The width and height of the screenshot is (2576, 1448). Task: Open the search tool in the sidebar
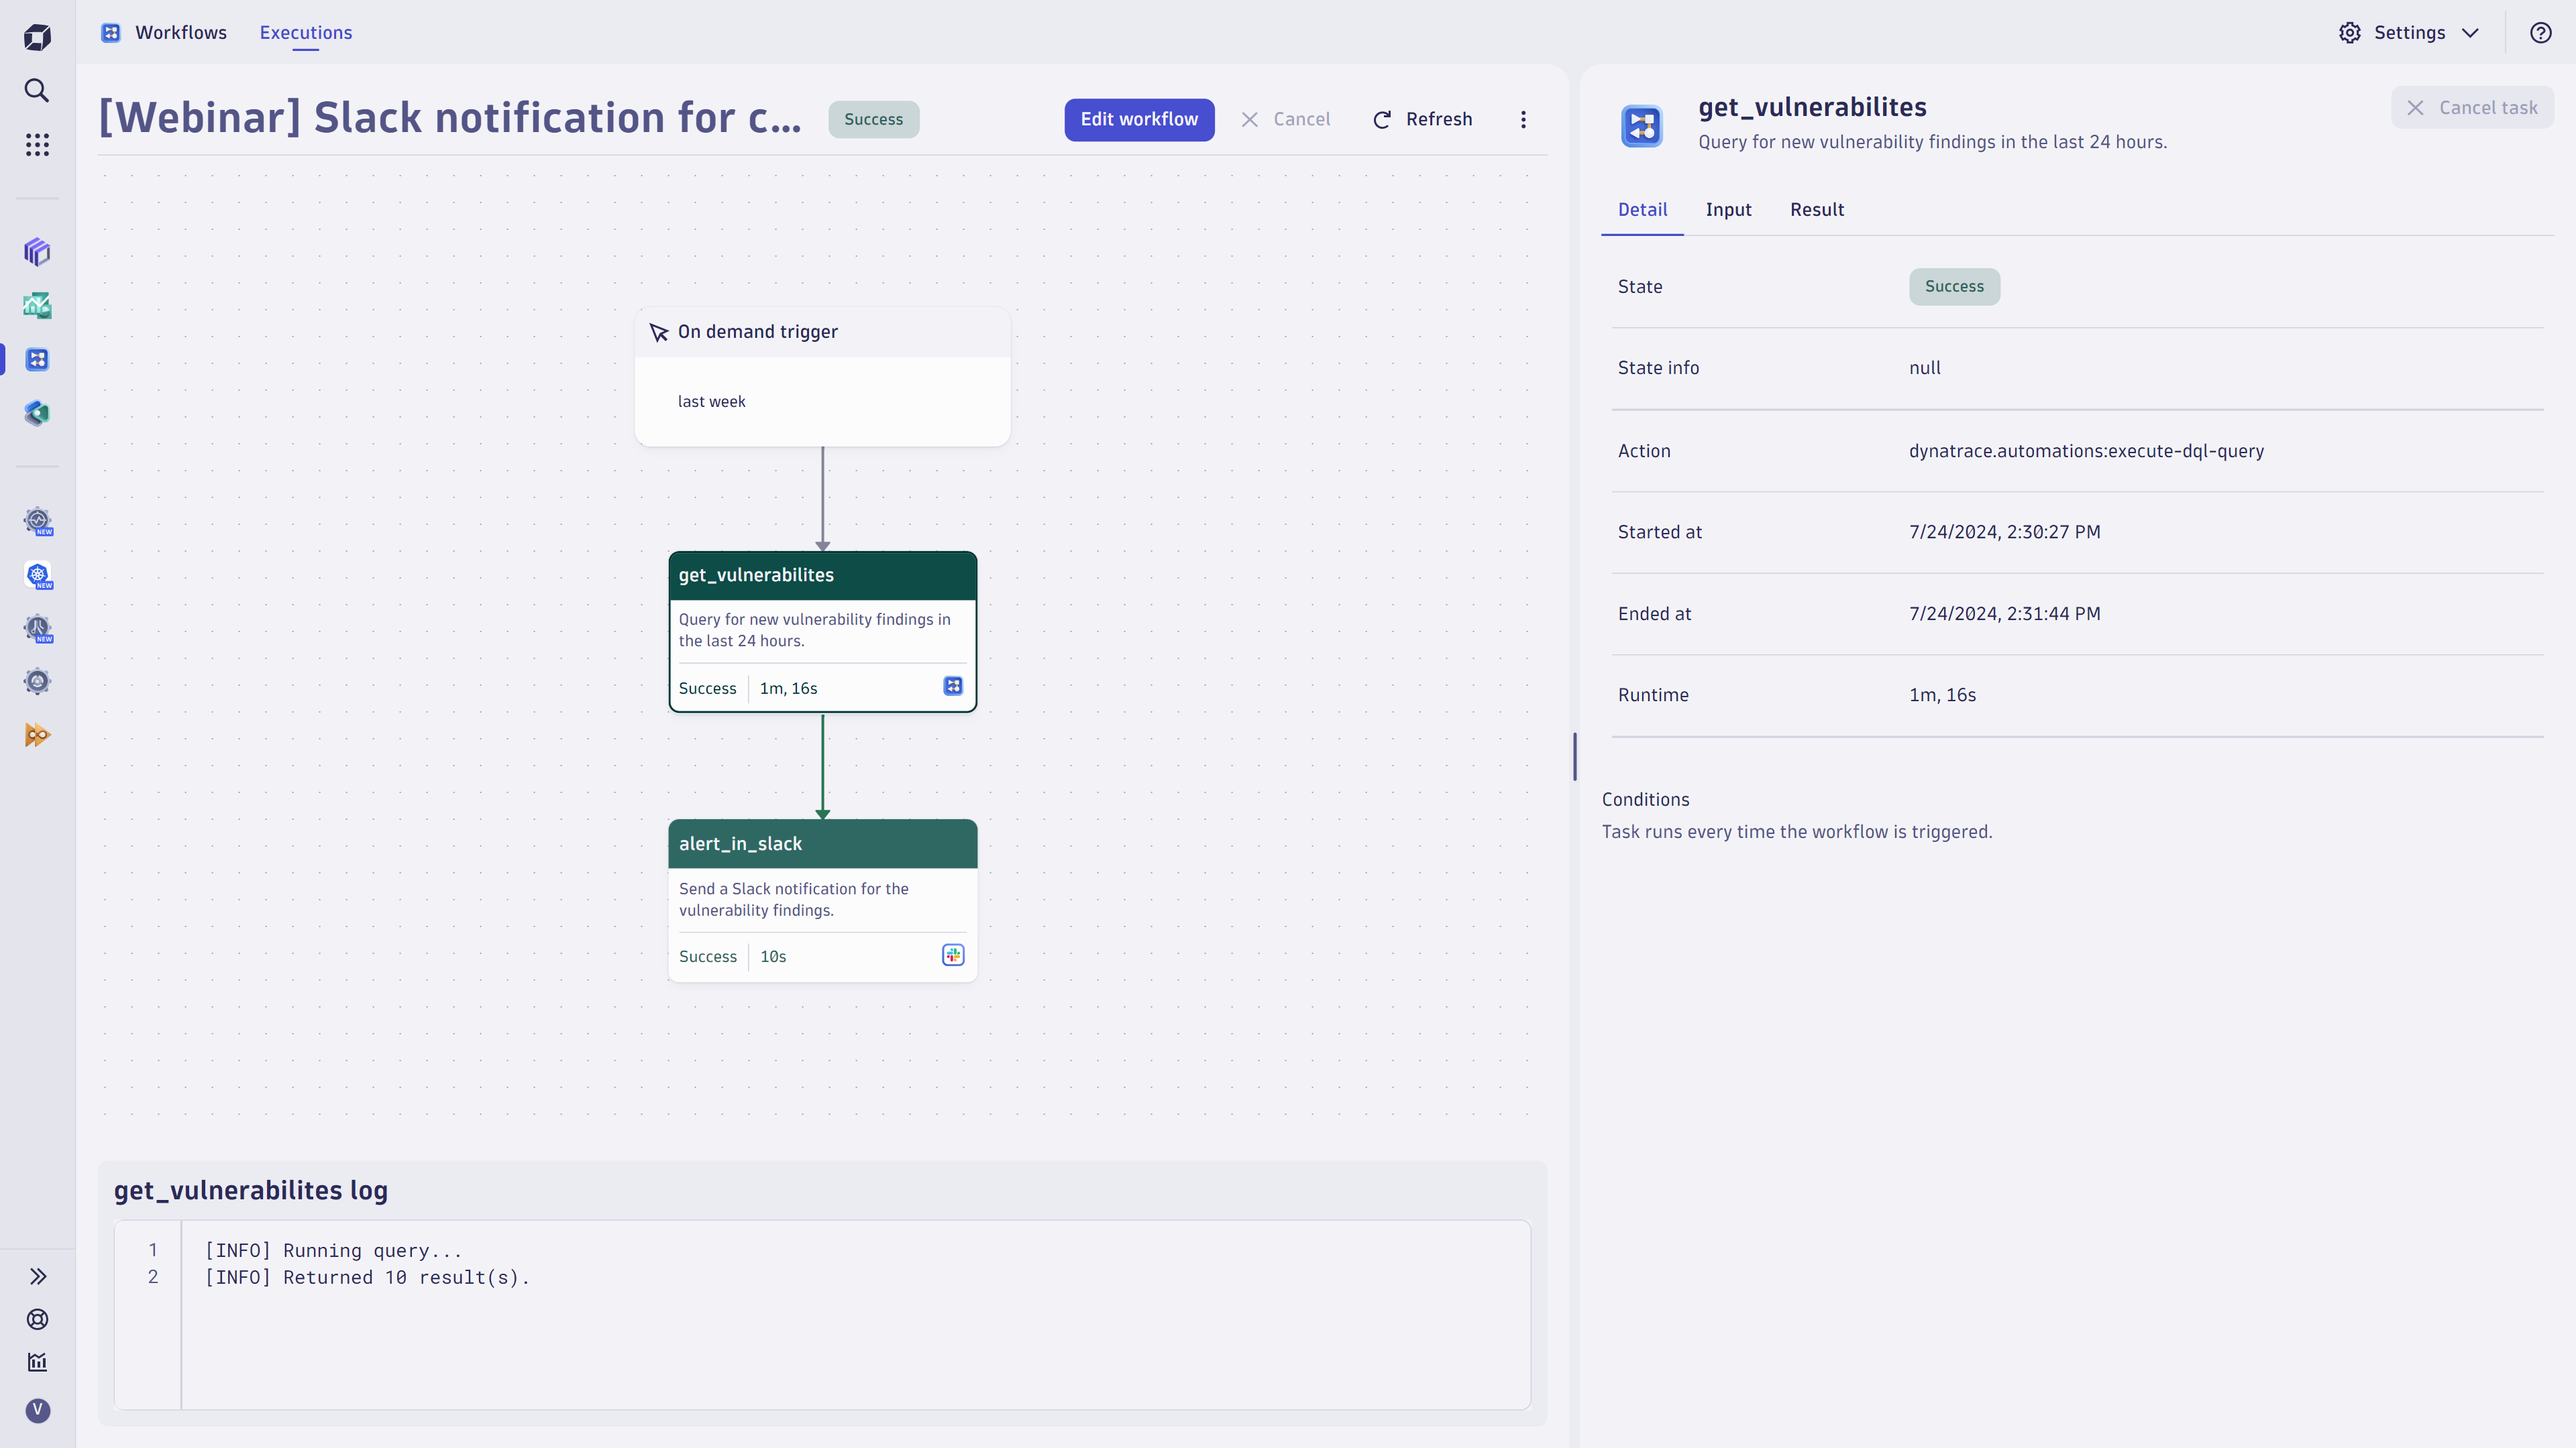(37, 90)
